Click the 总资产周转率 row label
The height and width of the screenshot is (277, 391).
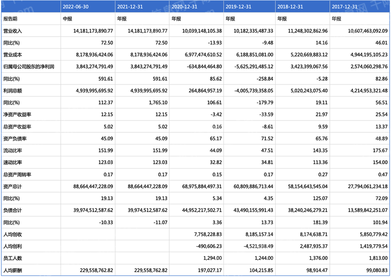point(17,174)
